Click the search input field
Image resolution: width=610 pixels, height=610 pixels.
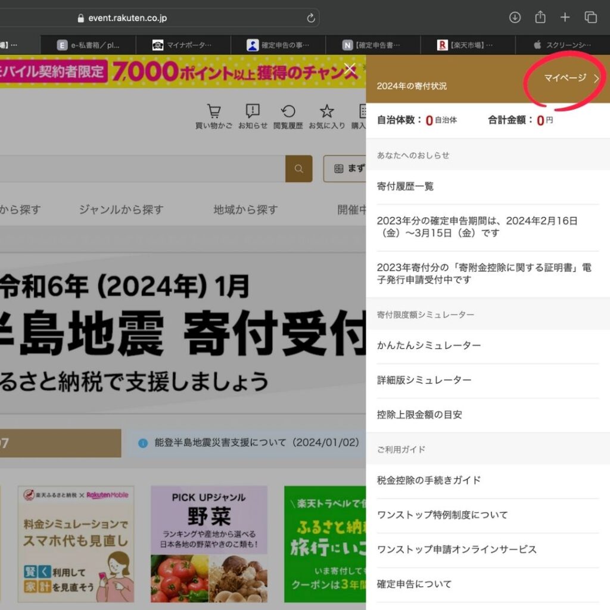[142, 169]
